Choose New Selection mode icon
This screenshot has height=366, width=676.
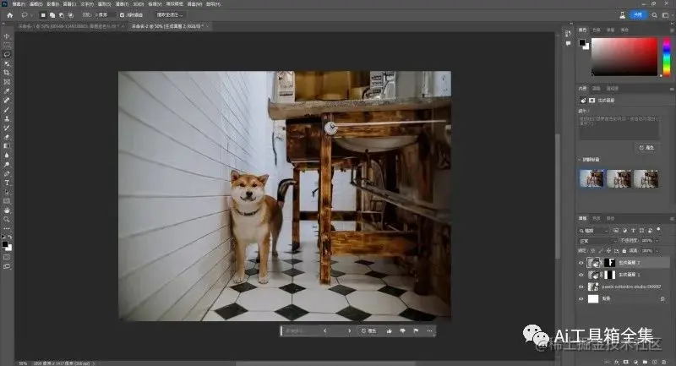pyautogui.click(x=43, y=15)
